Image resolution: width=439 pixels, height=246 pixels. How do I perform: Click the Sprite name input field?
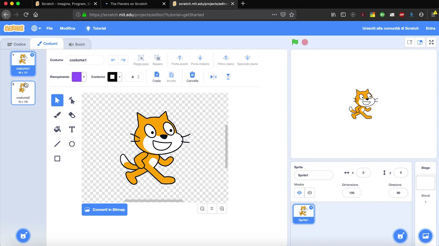coord(313,175)
